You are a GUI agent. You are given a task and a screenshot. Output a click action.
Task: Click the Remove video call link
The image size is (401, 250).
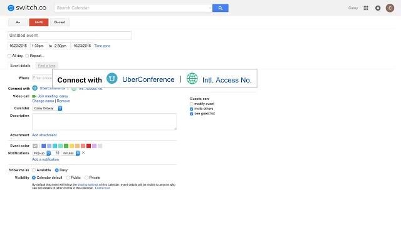click(x=63, y=101)
